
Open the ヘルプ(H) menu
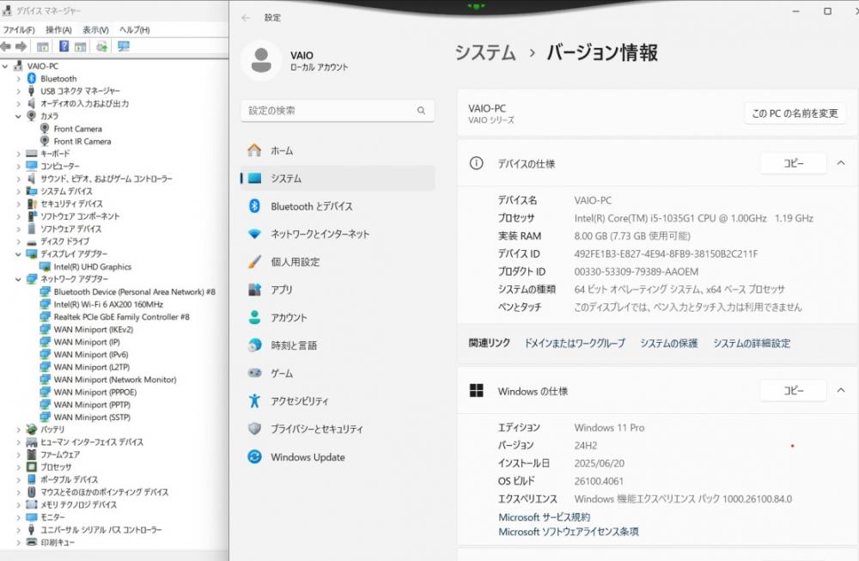tap(134, 29)
